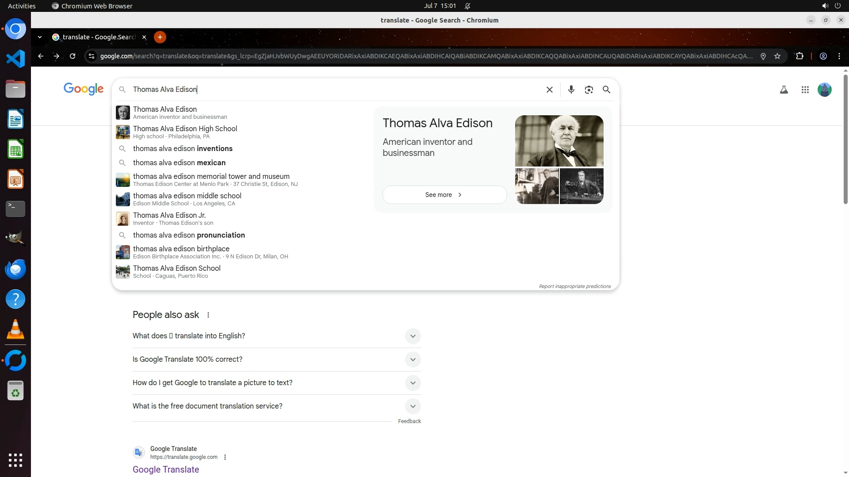This screenshot has width=849, height=477.
Task: Launch VLC from the dock
Action: (x=15, y=329)
